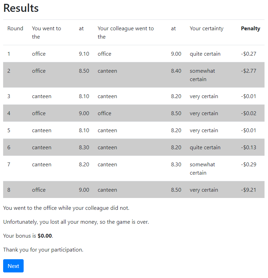The image size is (268, 278).
Task: Click the -$0.27 penalty value
Action: (x=249, y=54)
